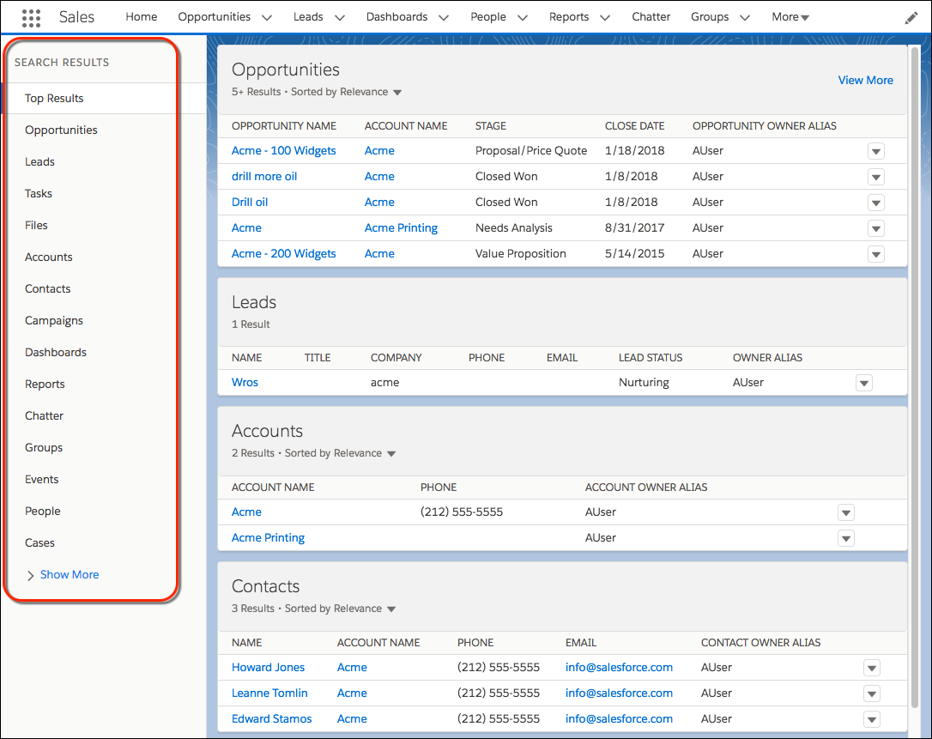Filter search results by Groups in sidebar
Image resolution: width=932 pixels, height=739 pixels.
point(44,448)
